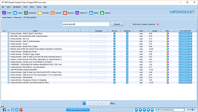
Task: Click the Creative Commons info icon
Action: click(x=158, y=24)
